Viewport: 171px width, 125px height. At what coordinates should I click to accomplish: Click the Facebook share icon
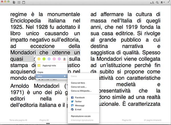coord(72,98)
